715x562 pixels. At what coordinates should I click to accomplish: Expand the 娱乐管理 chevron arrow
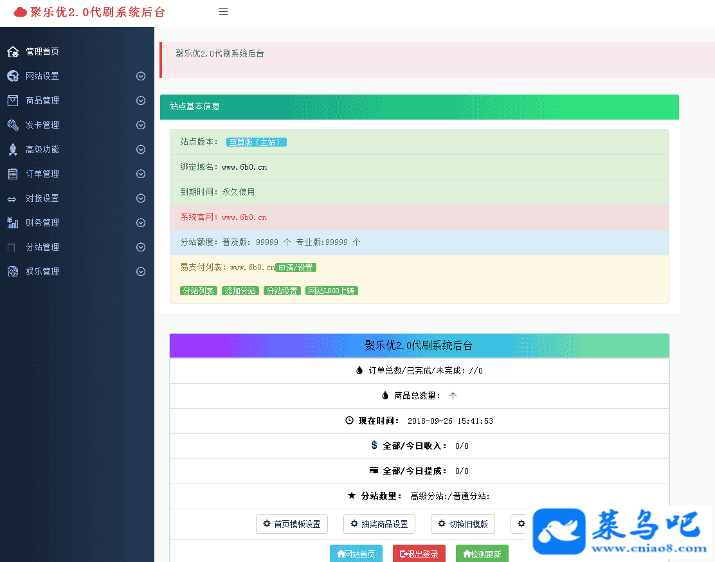(x=141, y=271)
